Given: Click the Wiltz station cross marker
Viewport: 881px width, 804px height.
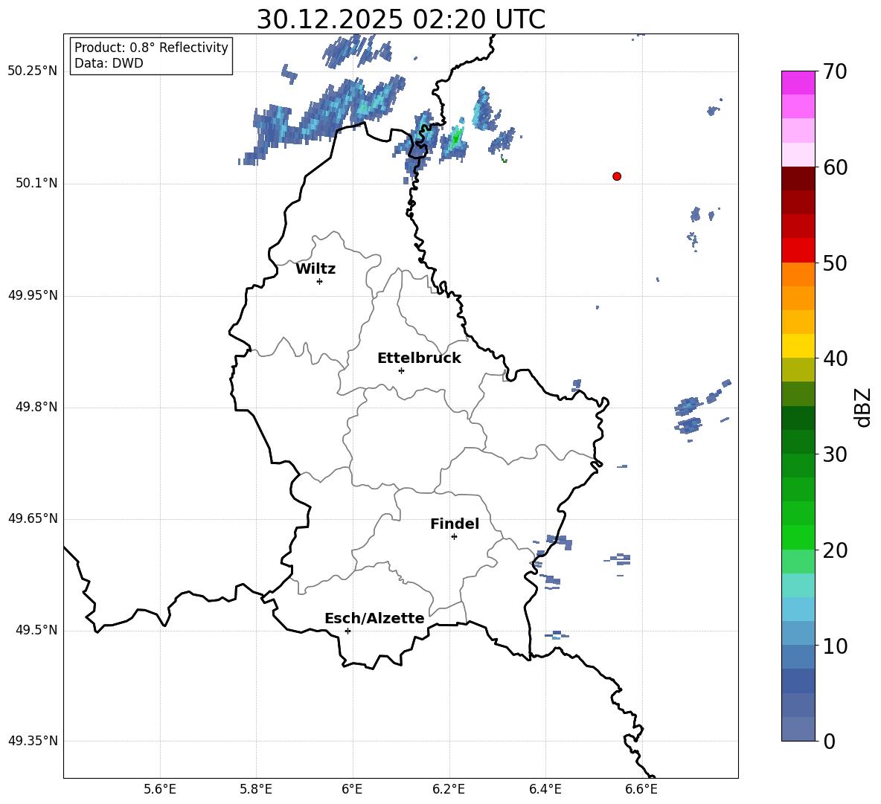Looking at the screenshot, I should pyautogui.click(x=320, y=281).
